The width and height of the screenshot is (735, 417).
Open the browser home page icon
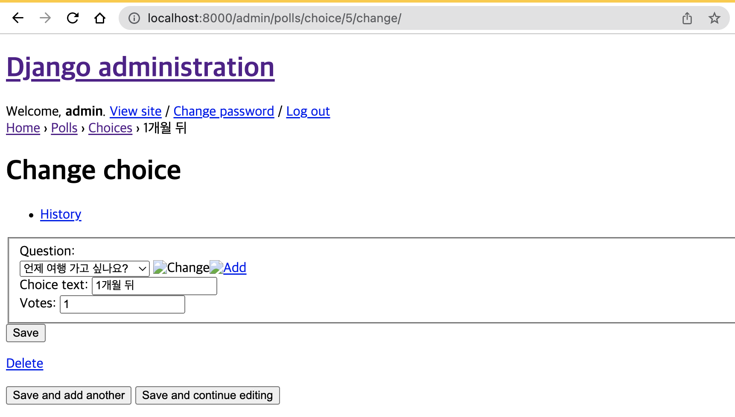(100, 18)
